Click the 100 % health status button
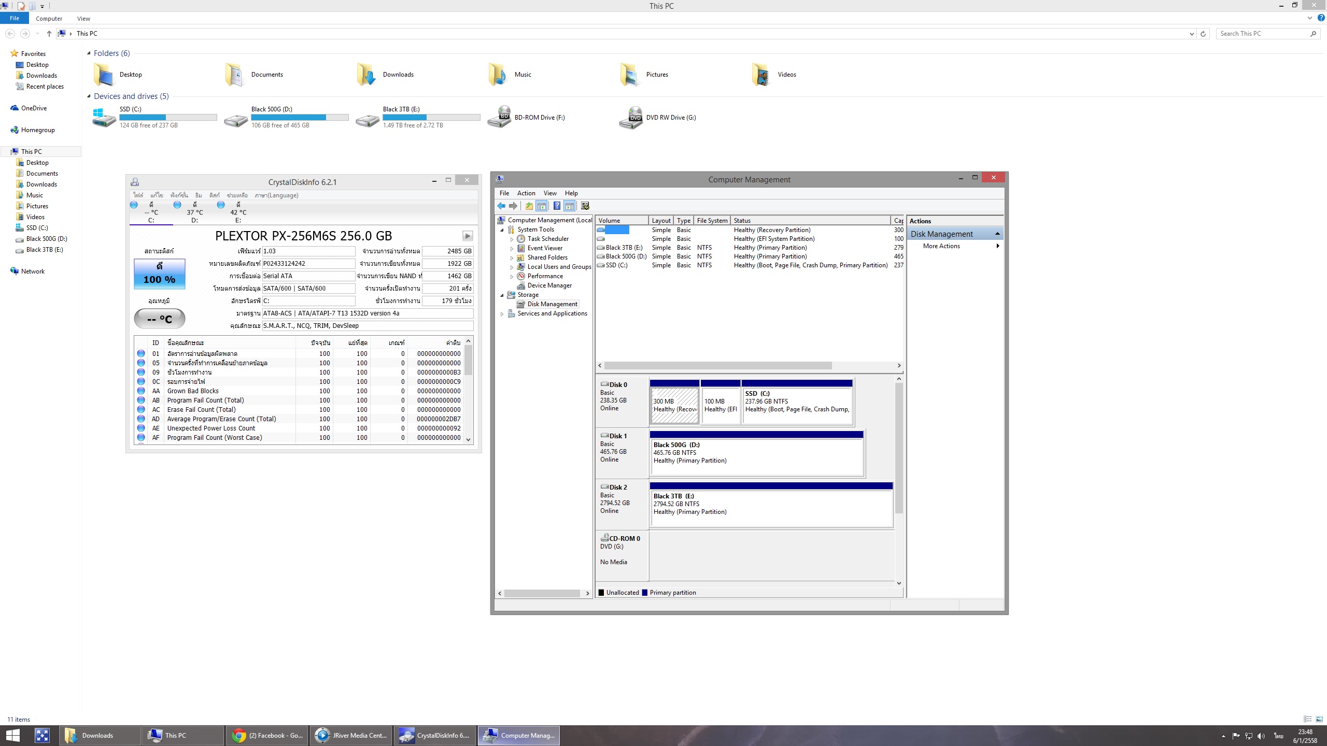1327x746 pixels. [x=160, y=274]
